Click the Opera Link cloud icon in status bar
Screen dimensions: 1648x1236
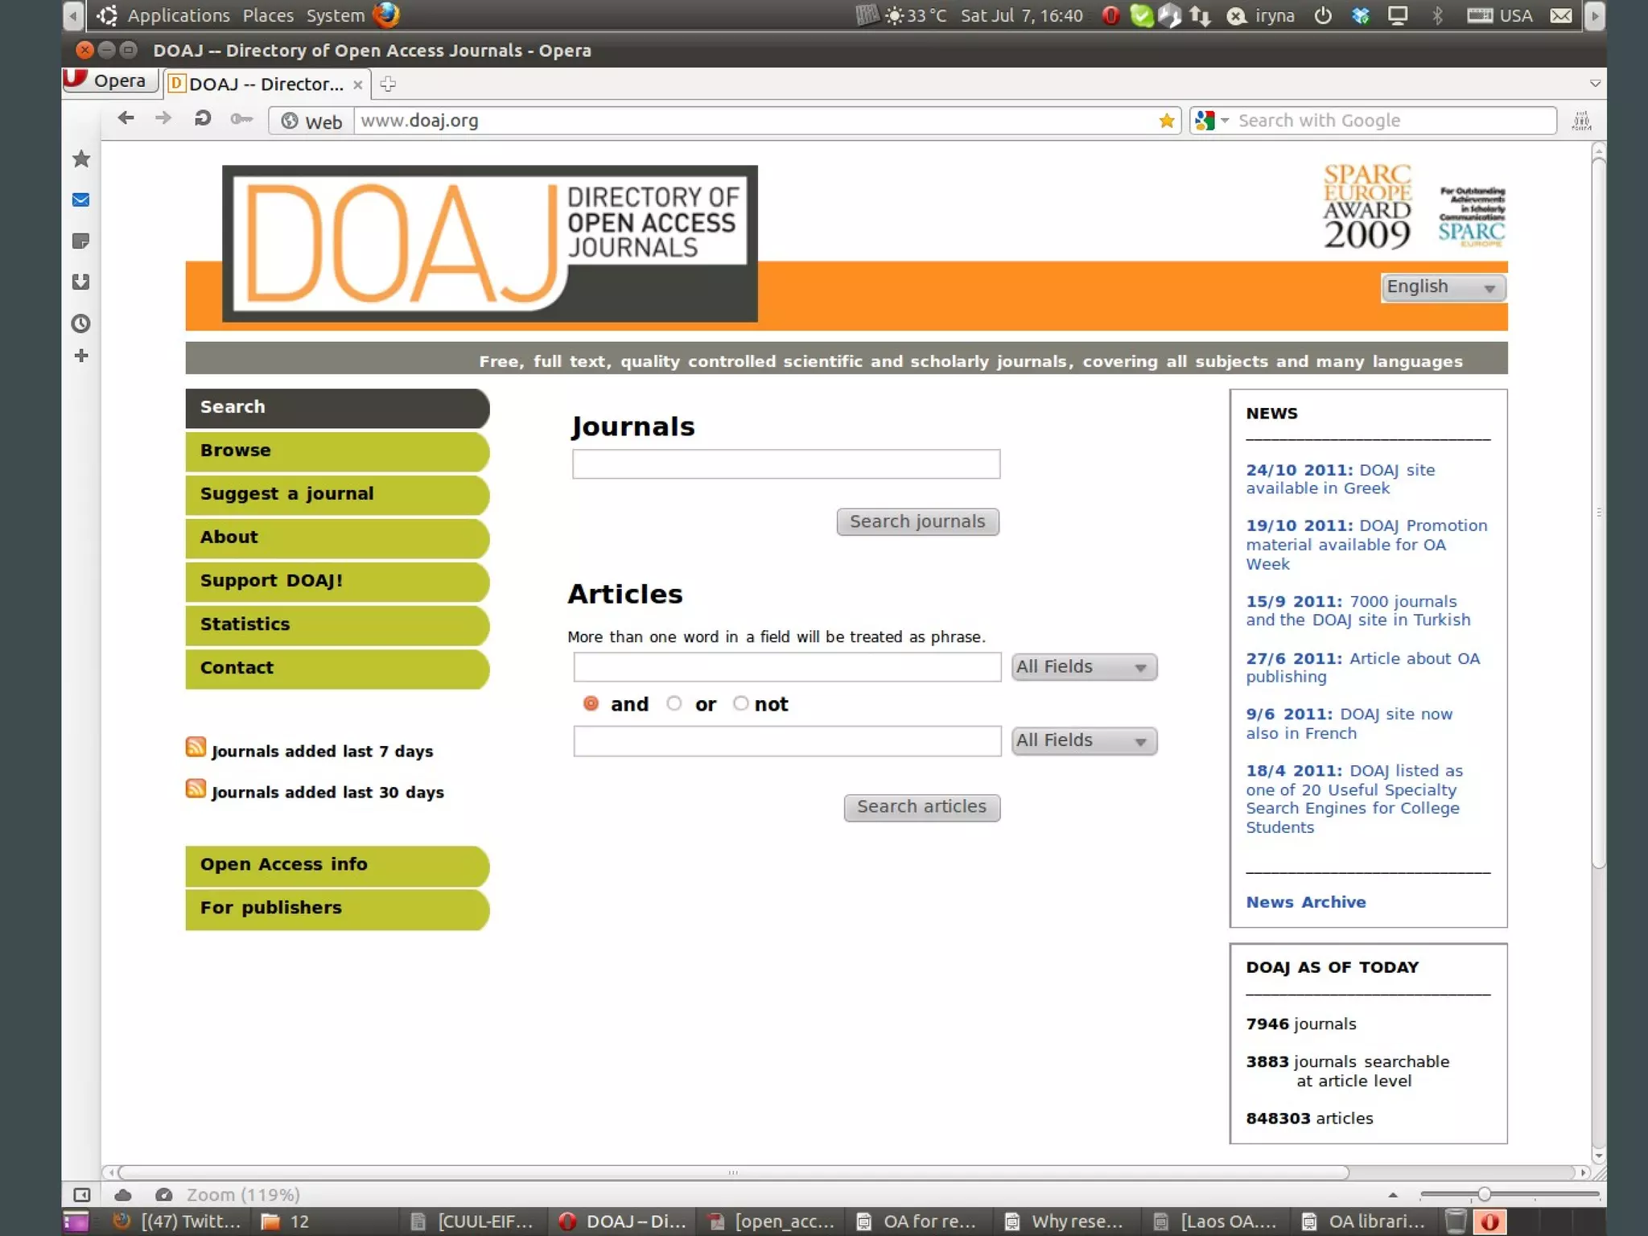[x=123, y=1195]
